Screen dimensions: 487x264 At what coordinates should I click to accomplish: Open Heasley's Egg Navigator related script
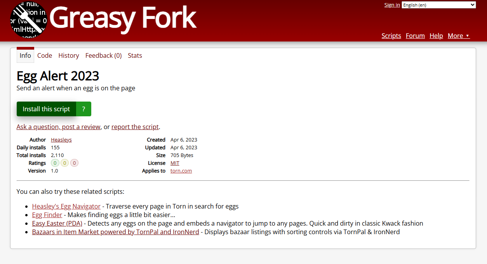point(66,206)
